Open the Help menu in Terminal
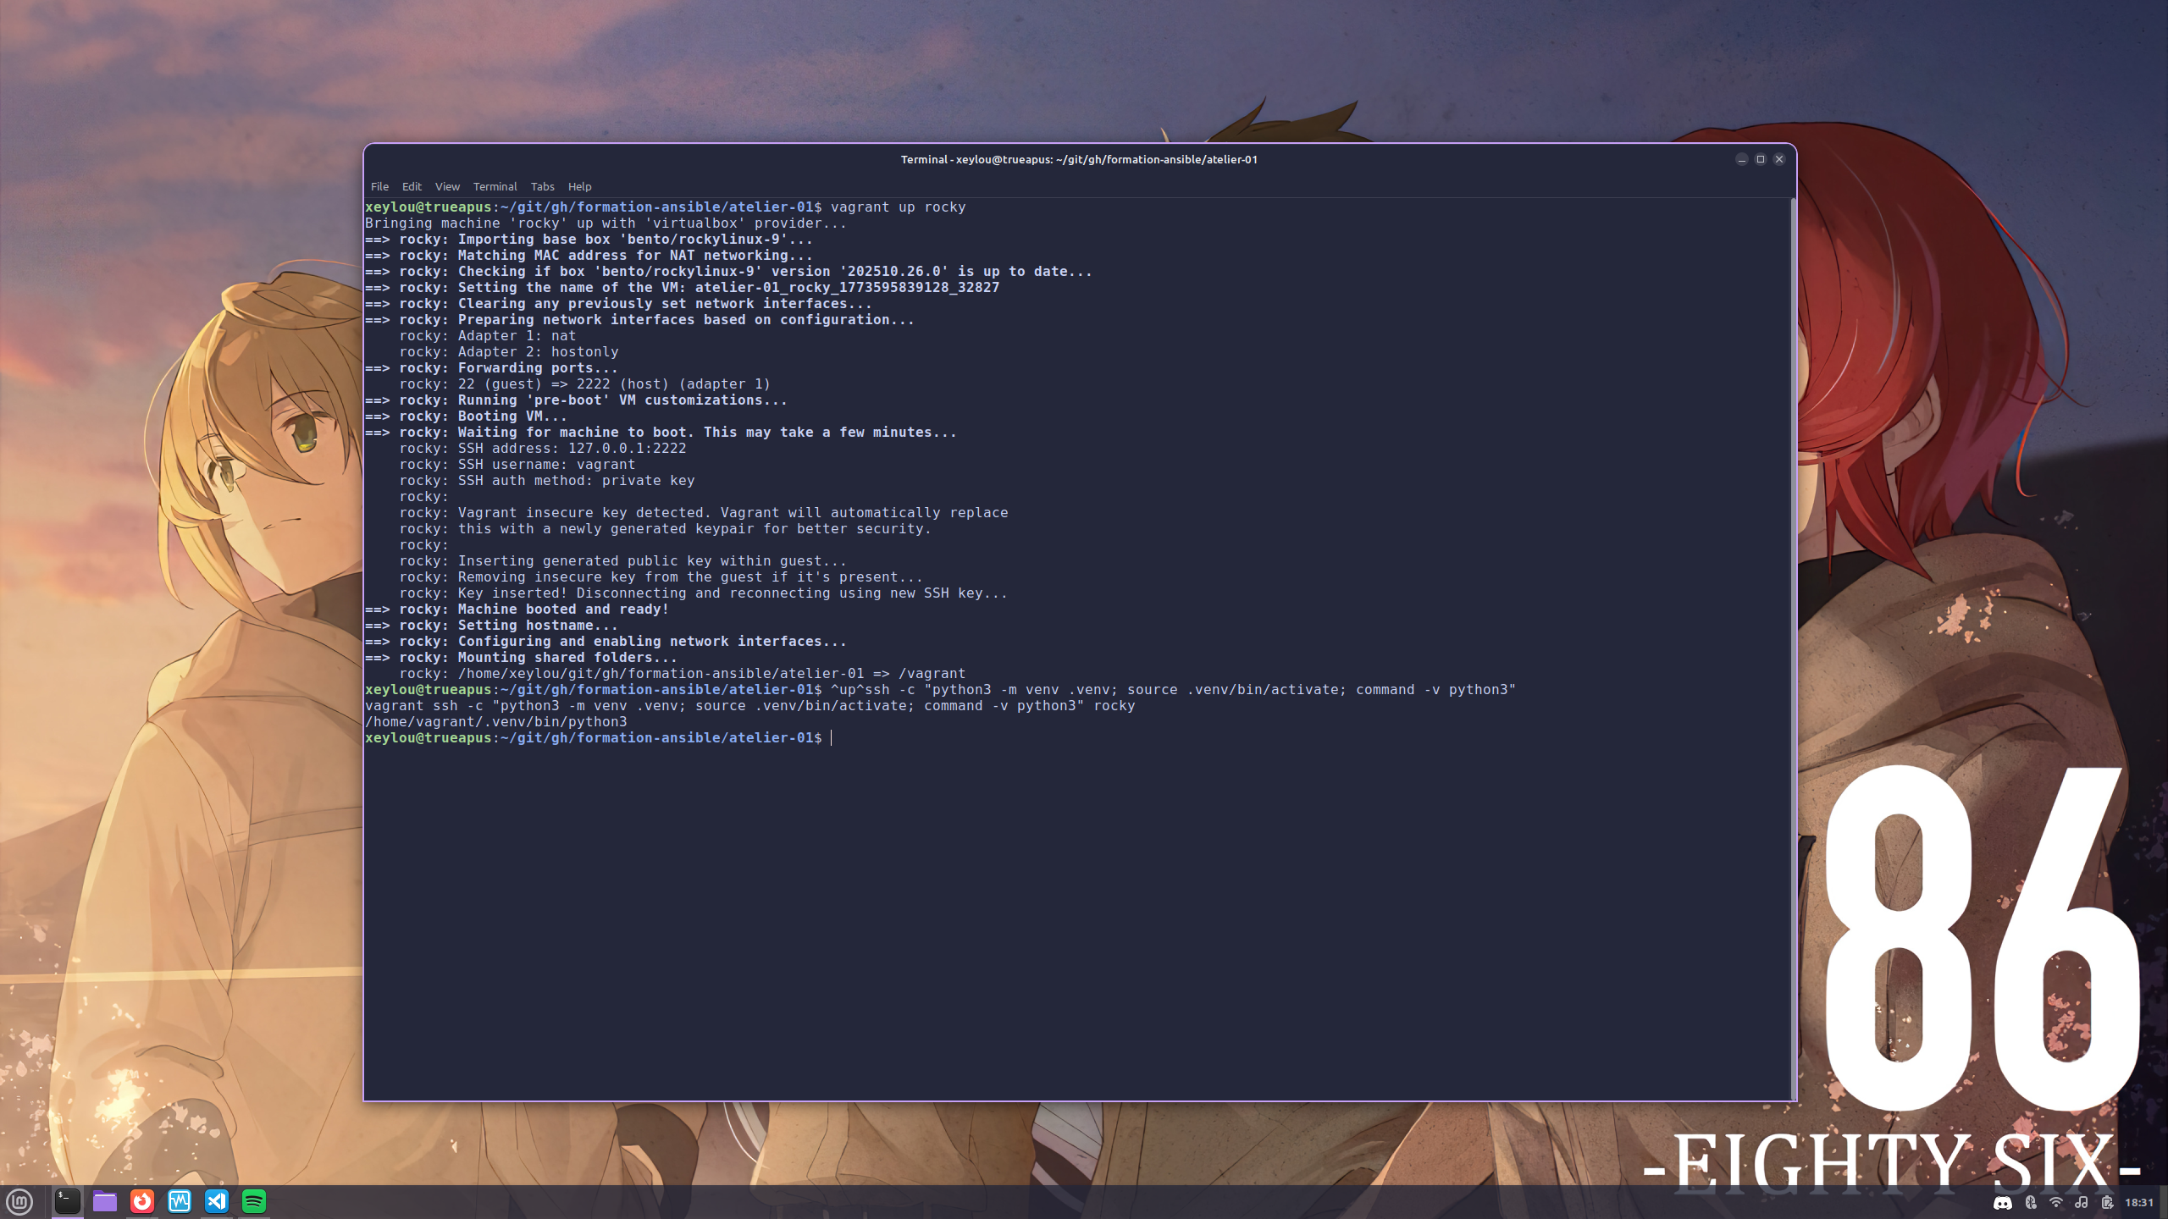This screenshot has width=2168, height=1219. pyautogui.click(x=579, y=186)
